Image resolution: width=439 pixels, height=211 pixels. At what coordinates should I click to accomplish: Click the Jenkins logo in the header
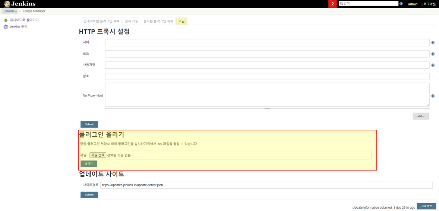tap(20, 4)
